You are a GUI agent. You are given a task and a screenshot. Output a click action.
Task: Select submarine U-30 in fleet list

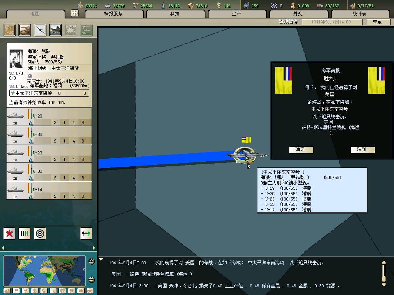[49, 136]
